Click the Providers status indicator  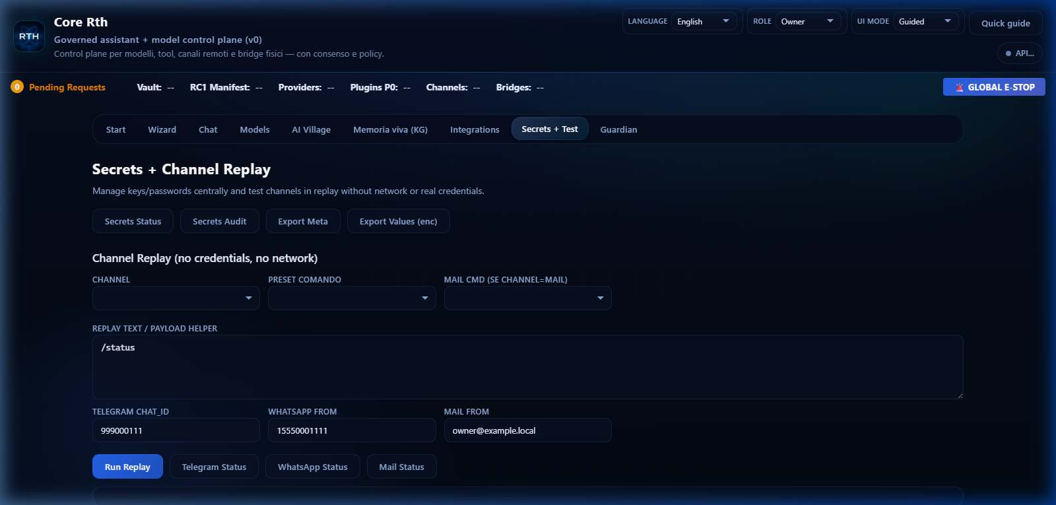pyautogui.click(x=306, y=87)
